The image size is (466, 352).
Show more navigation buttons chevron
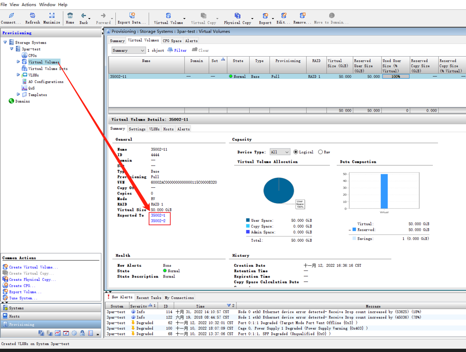(x=98, y=334)
